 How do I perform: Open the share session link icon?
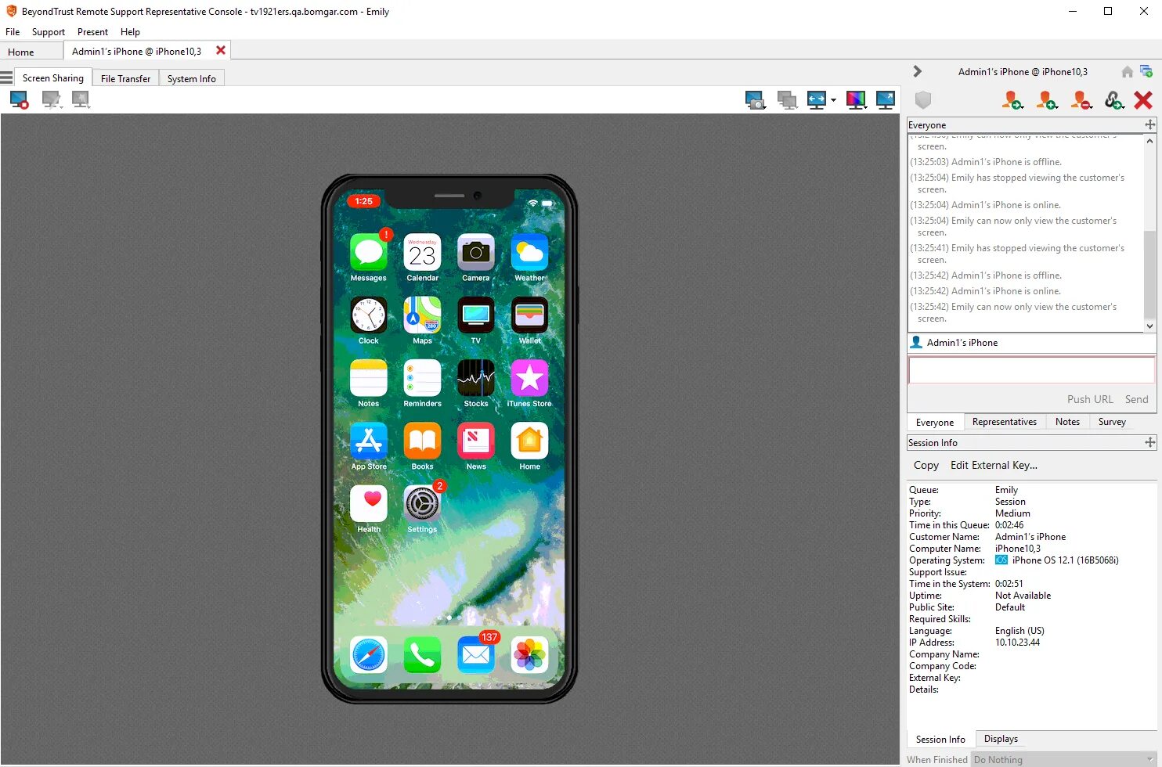coord(1114,100)
